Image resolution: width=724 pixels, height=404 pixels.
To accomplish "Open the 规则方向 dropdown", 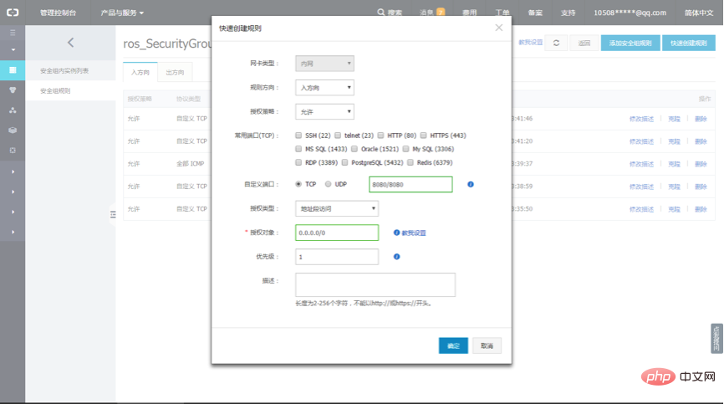I will [324, 87].
